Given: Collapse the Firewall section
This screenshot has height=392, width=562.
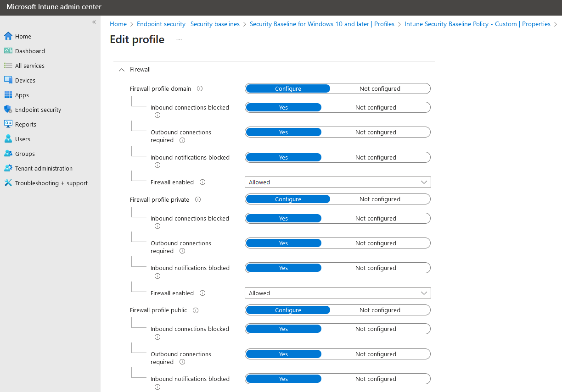Looking at the screenshot, I should click(122, 70).
